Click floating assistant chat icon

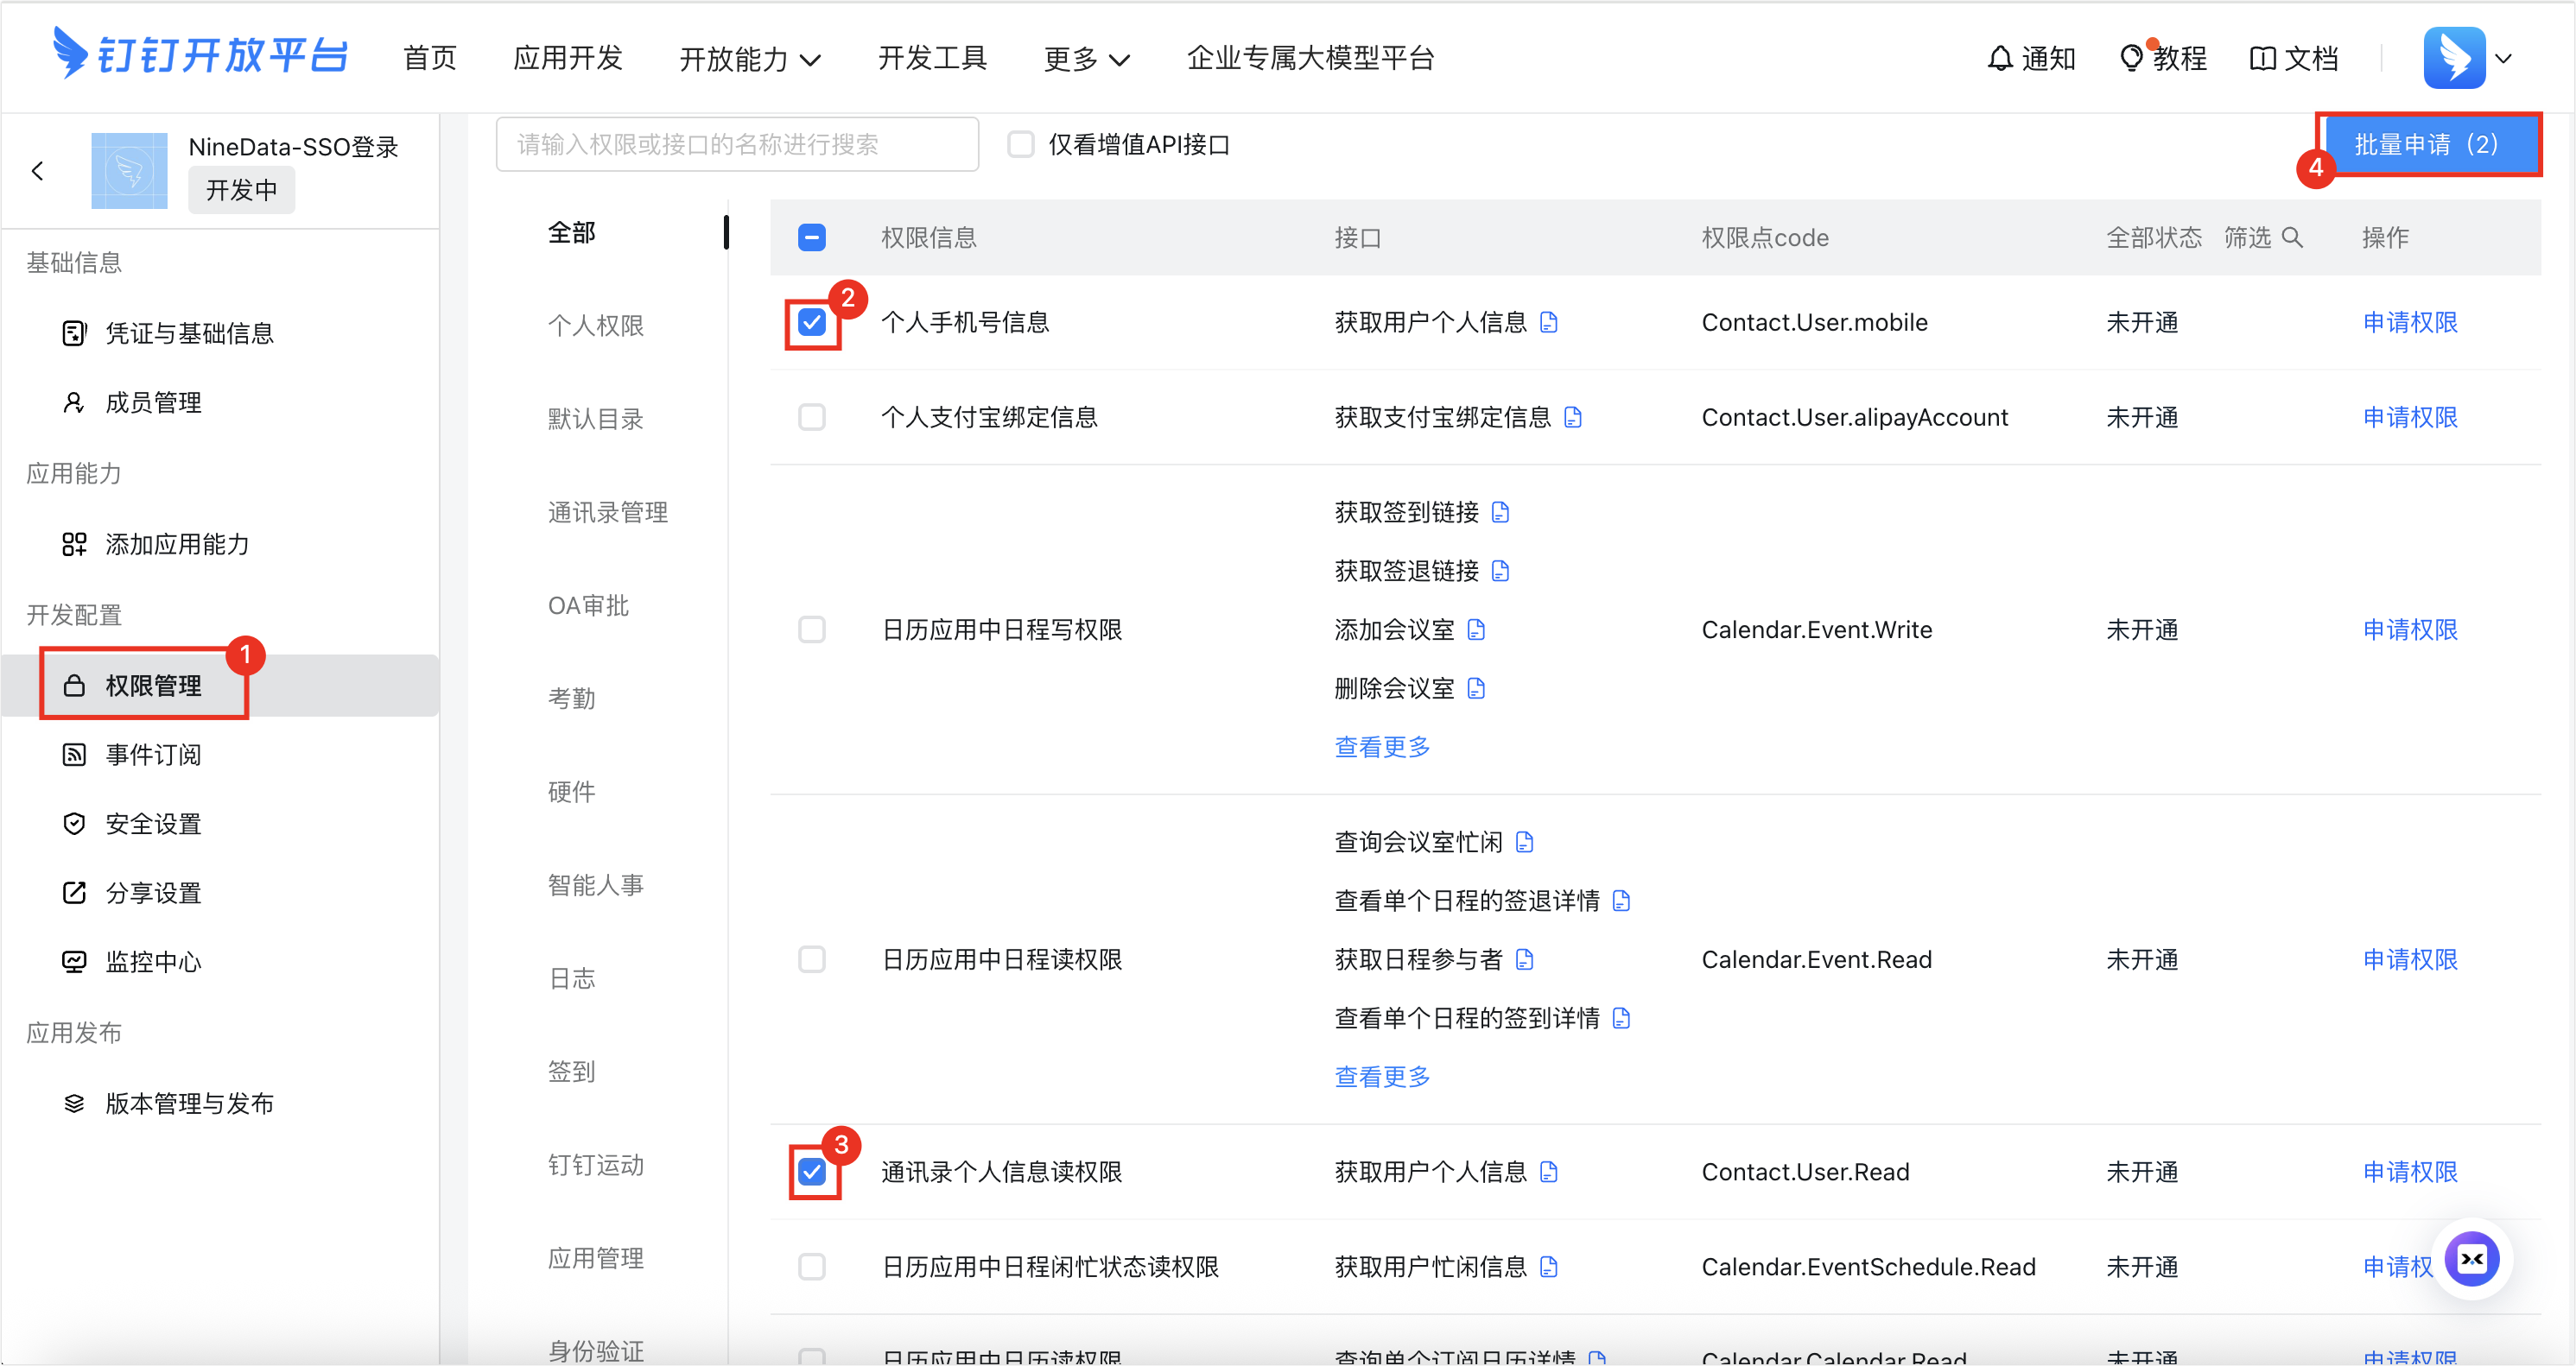(2471, 1258)
